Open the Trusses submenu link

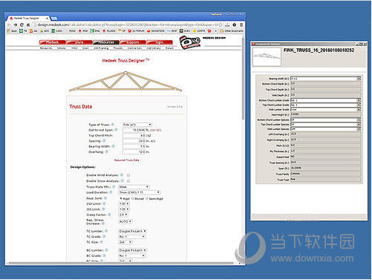pyautogui.click(x=118, y=48)
